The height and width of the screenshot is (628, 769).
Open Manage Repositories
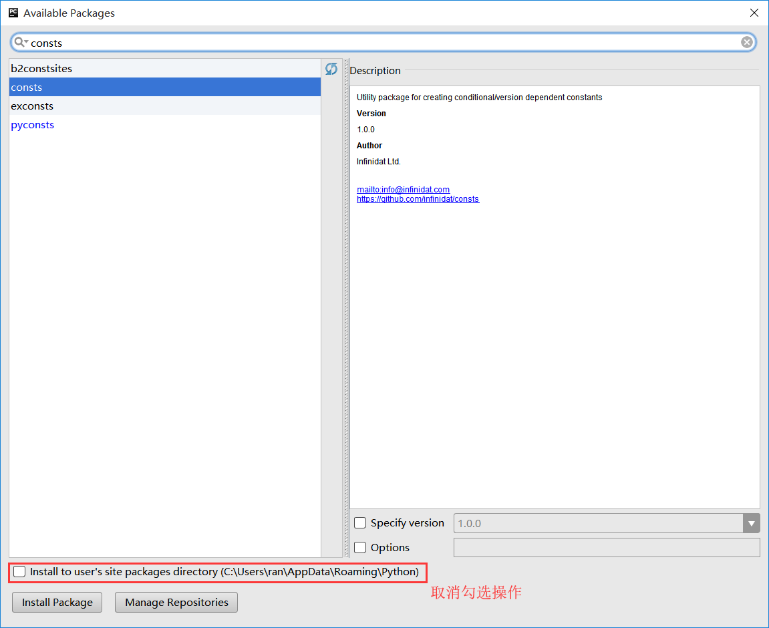(176, 602)
